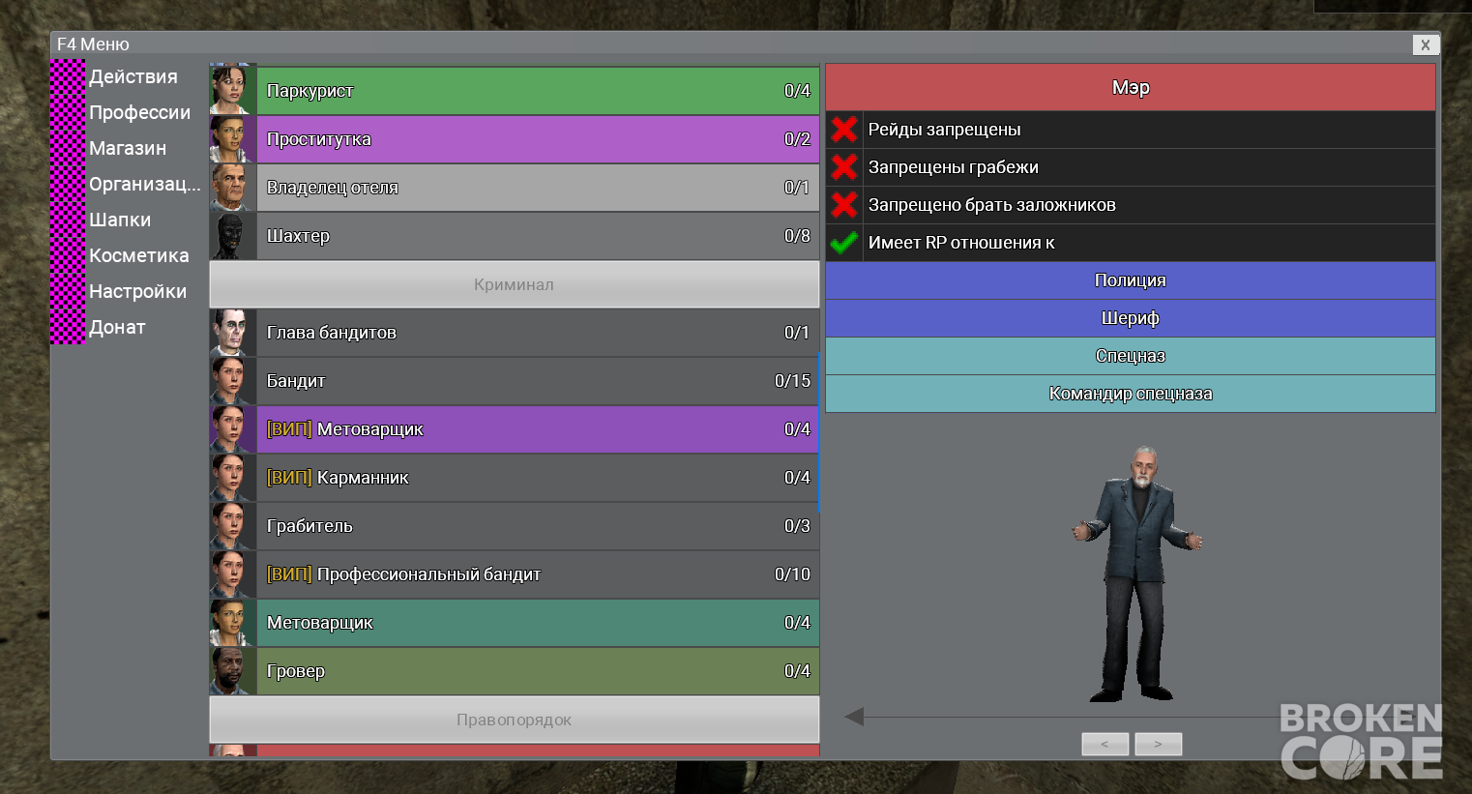
Task: Show the next model with the > button
Action: 1158,744
